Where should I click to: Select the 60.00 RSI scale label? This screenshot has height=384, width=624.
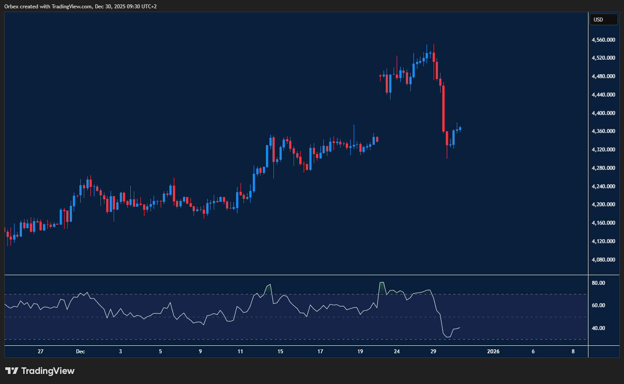tap(598, 305)
